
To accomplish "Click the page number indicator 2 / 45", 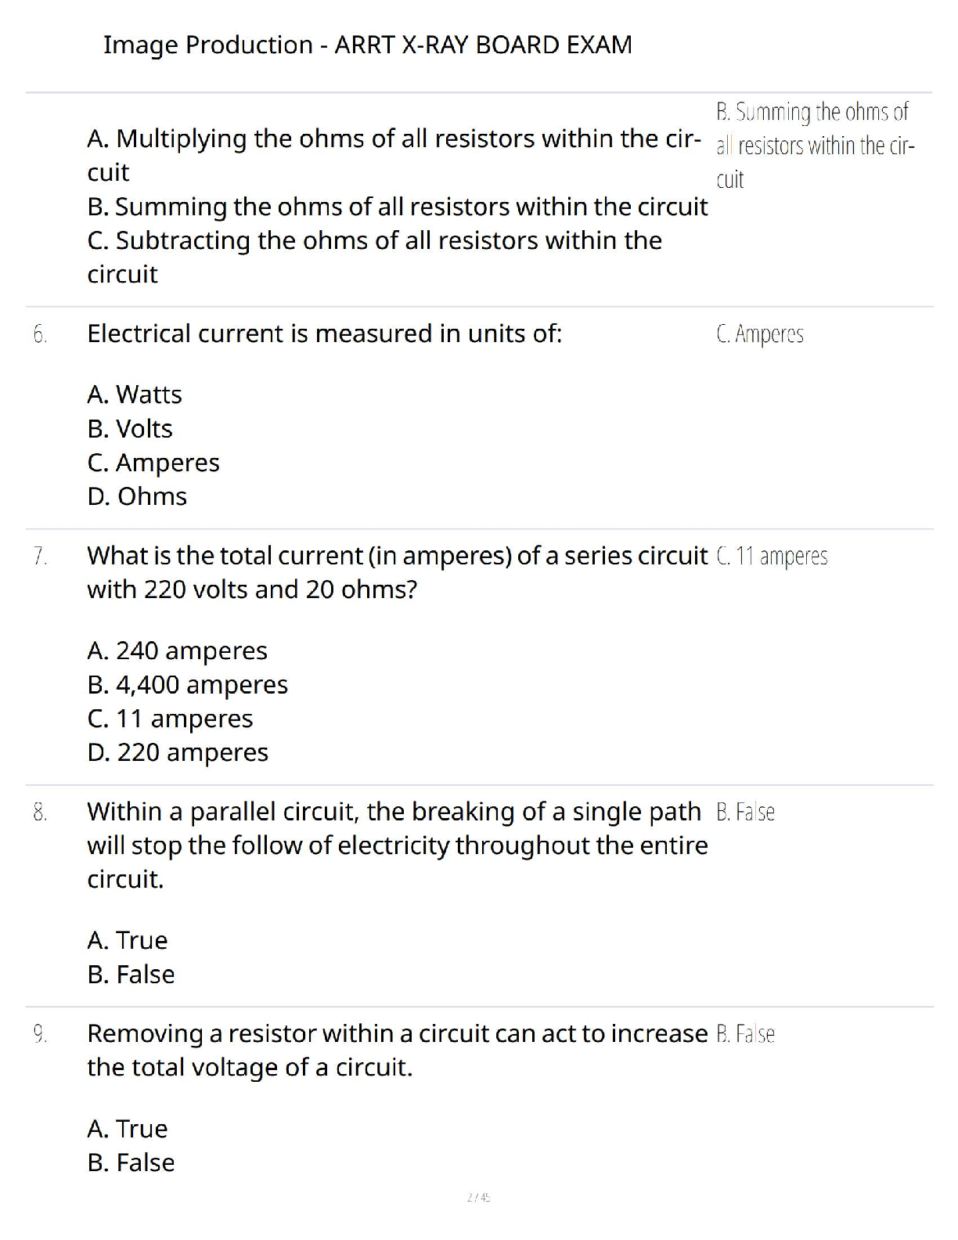I will [x=478, y=1197].
